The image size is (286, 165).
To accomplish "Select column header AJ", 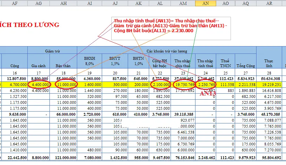I will point(115,3).
